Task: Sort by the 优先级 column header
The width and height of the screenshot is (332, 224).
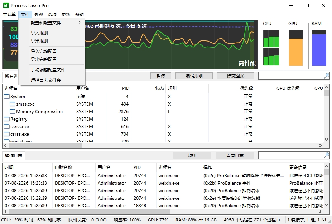Action: point(232,88)
